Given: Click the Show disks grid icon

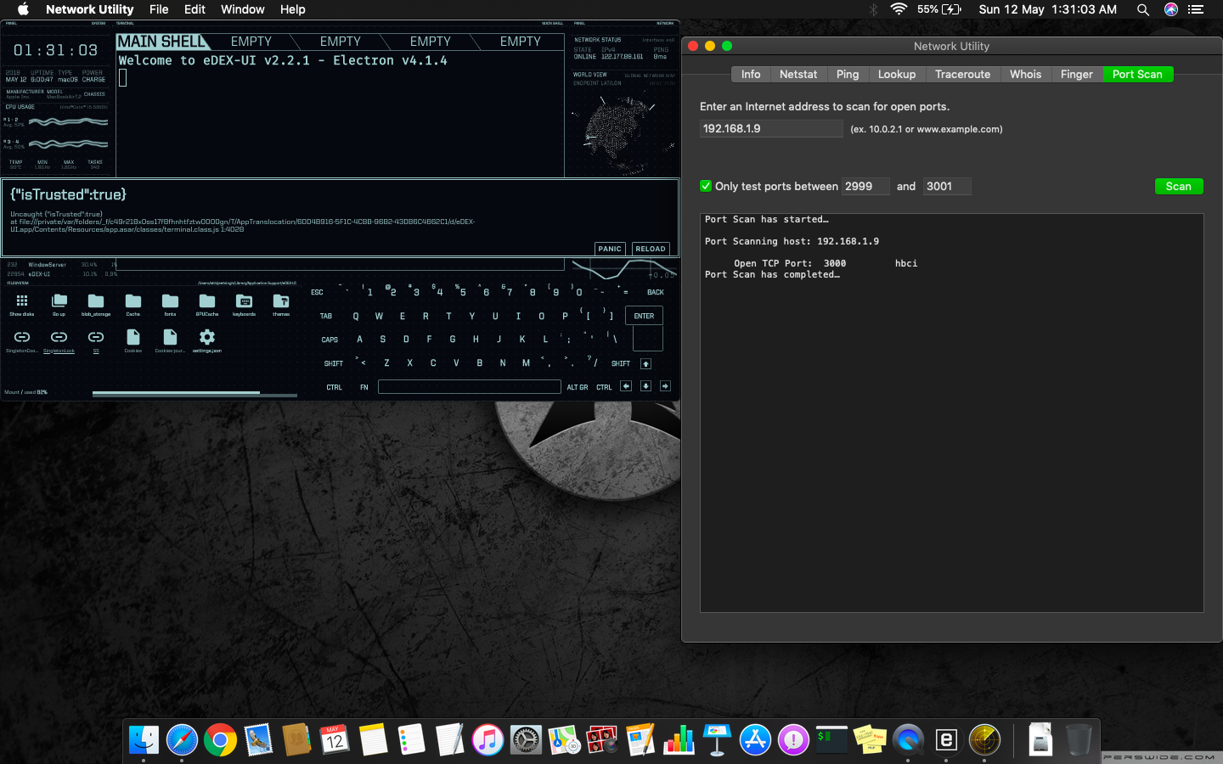Looking at the screenshot, I should pyautogui.click(x=21, y=302).
